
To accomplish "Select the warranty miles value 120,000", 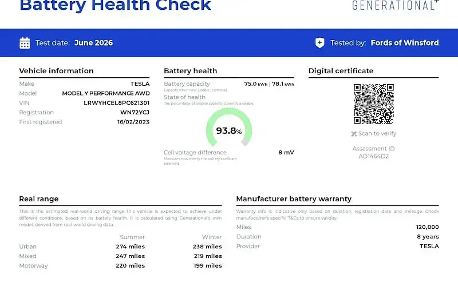I will 427,227.
